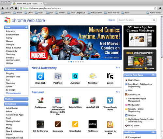The height and width of the screenshot is (139, 163).
Task: Click the Chrome Web Store logo
Action: click(24, 20)
